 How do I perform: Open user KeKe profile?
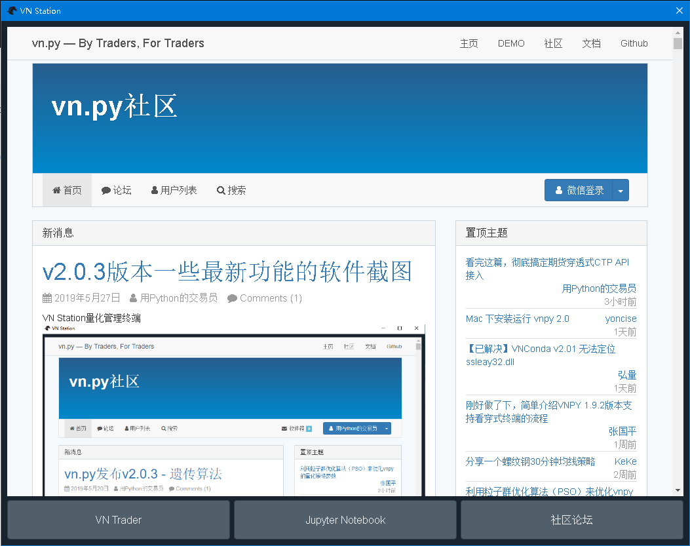click(x=625, y=461)
